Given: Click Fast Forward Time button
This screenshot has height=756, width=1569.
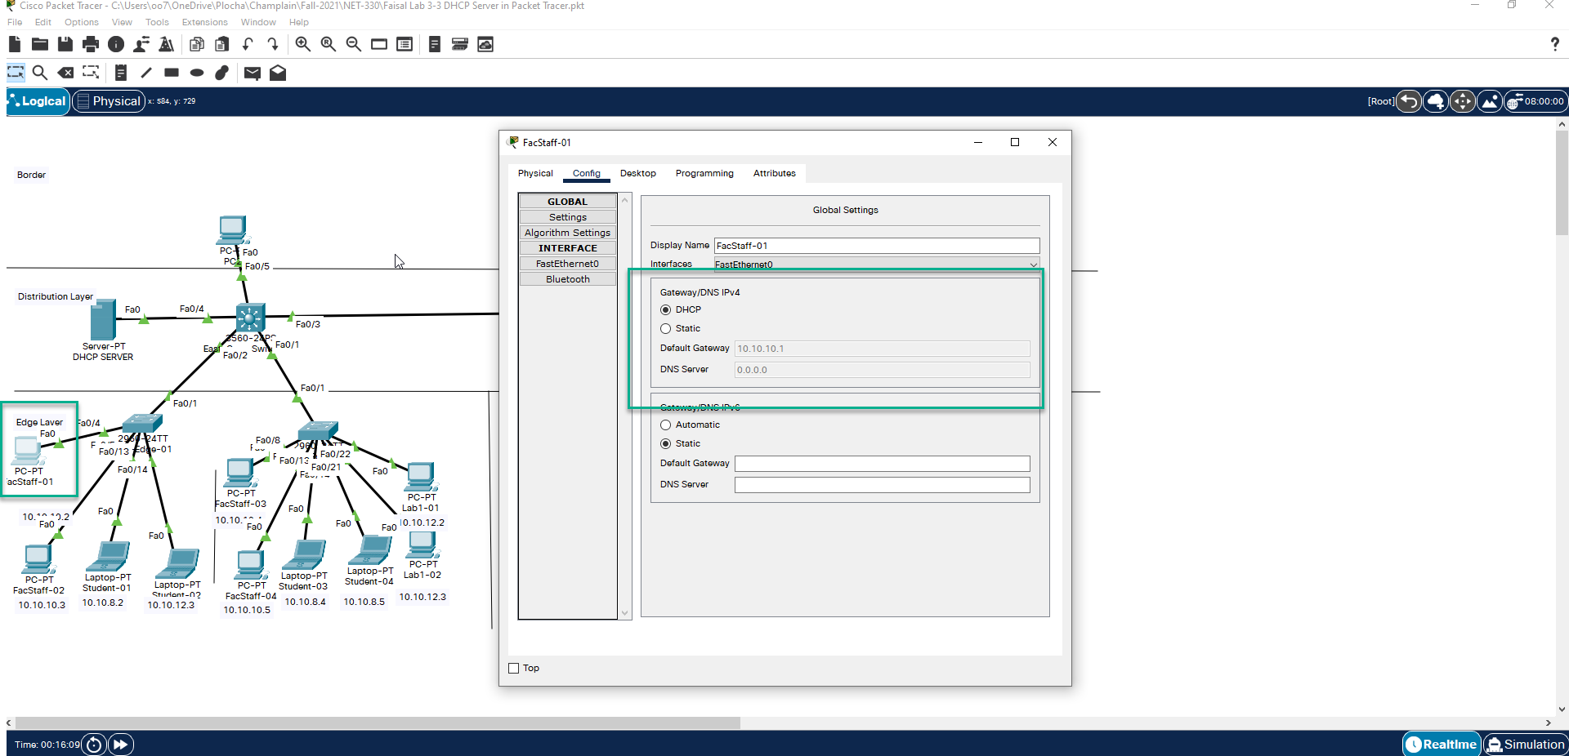Looking at the screenshot, I should pos(121,744).
